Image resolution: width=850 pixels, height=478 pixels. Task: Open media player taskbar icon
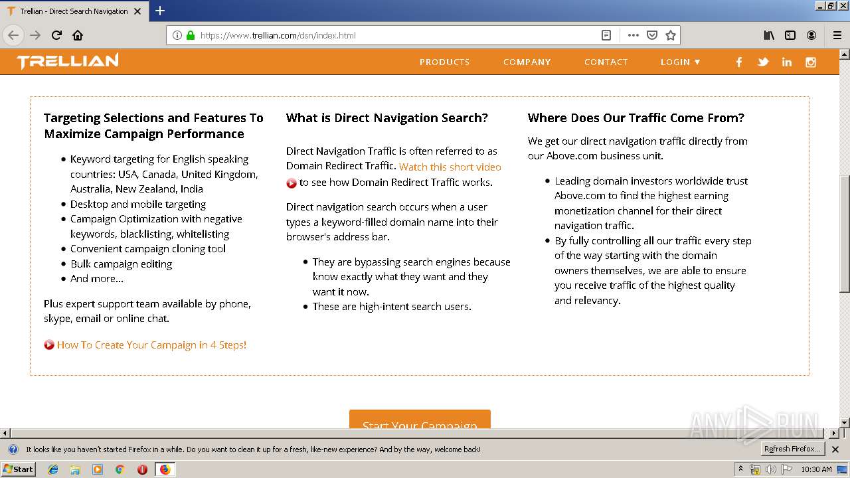tap(98, 469)
